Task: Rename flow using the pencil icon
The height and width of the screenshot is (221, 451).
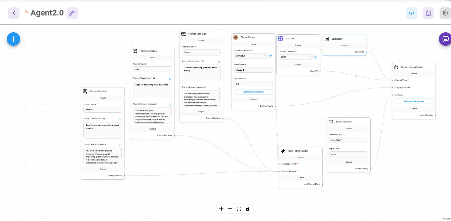Action: (x=72, y=13)
